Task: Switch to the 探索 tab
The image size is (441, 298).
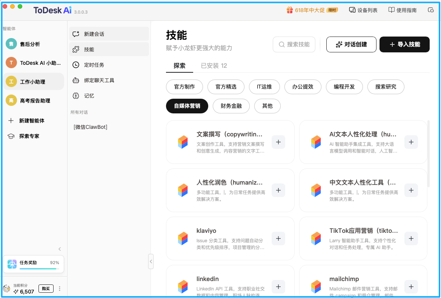Action: click(x=180, y=66)
